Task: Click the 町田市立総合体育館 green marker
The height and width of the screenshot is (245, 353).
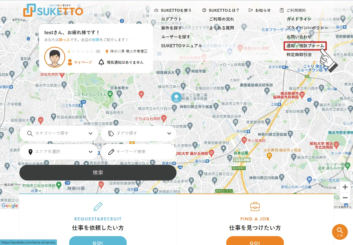Action: click(x=59, y=185)
